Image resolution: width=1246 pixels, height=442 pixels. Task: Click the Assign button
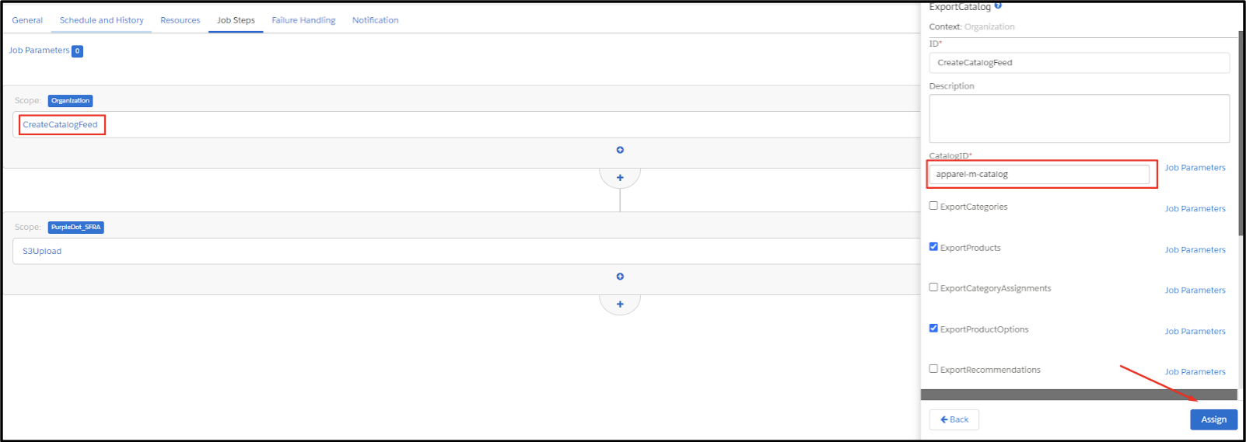click(1213, 419)
